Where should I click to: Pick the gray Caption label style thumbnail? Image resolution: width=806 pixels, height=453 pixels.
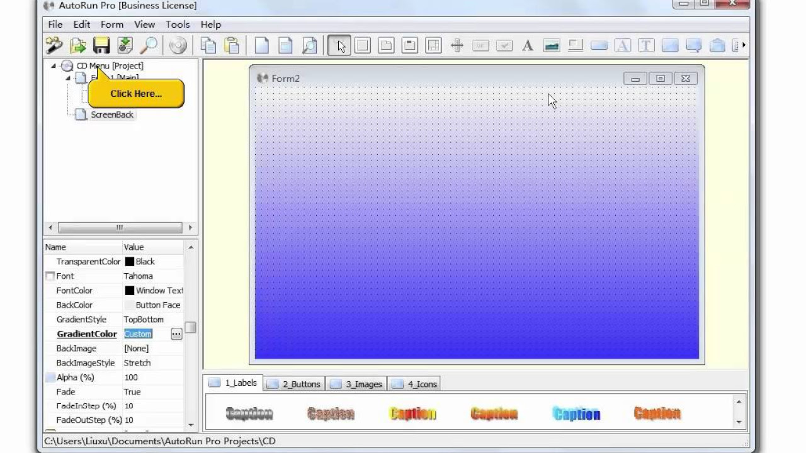tap(249, 413)
